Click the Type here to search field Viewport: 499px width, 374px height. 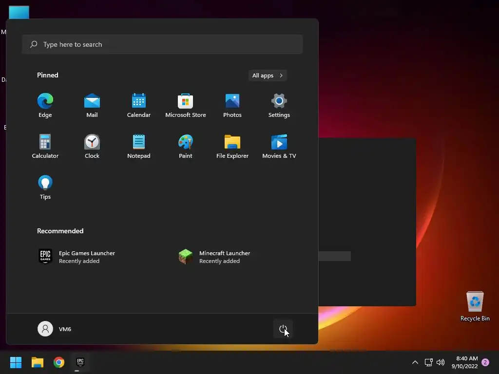(x=162, y=44)
